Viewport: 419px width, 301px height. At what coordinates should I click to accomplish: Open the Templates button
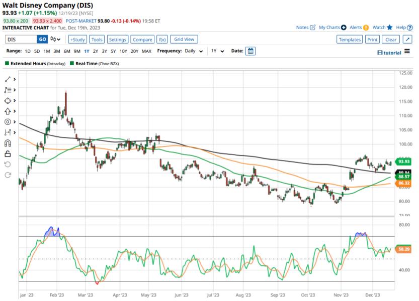(349, 40)
